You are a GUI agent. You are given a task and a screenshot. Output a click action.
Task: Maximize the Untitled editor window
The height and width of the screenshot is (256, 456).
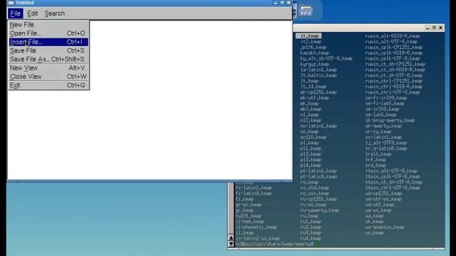(282, 3)
